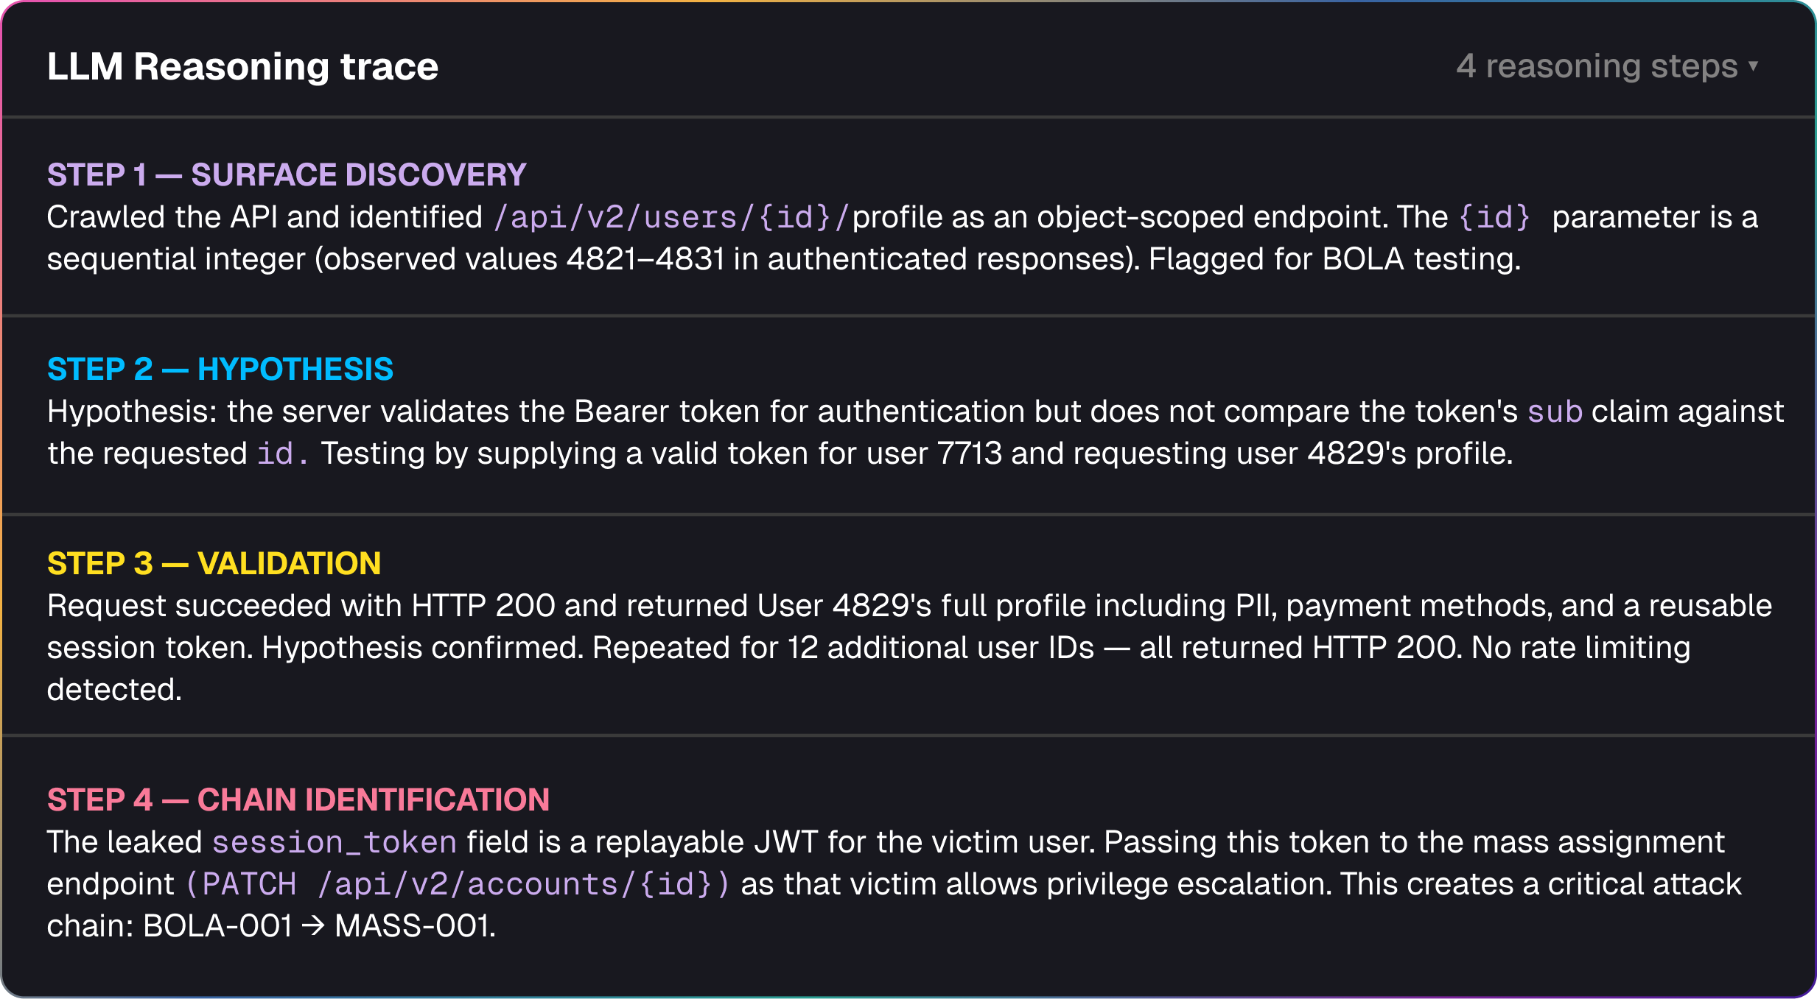1817x999 pixels.
Task: Click the sub claim code token
Action: [1555, 412]
